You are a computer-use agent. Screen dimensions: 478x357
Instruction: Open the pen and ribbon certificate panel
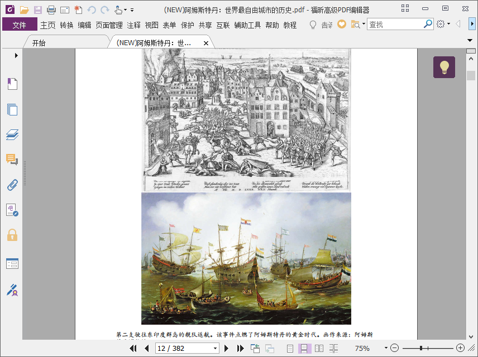(12, 290)
